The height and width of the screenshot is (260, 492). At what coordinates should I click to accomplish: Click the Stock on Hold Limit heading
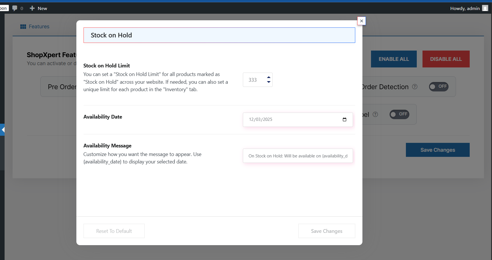(x=107, y=66)
